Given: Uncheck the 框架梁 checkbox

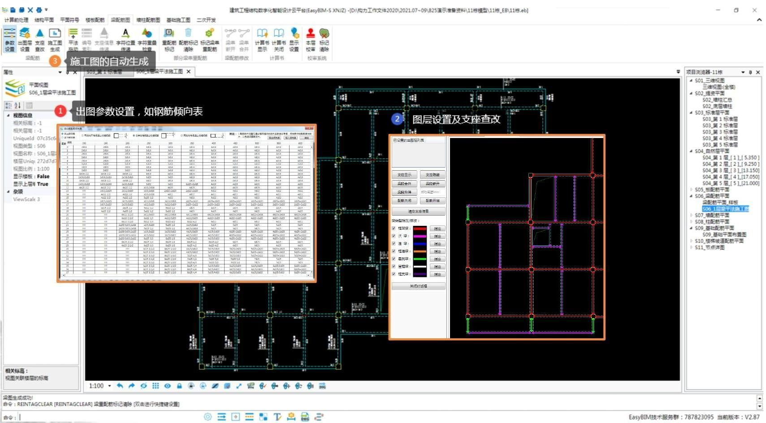Looking at the screenshot, I should point(394,229).
